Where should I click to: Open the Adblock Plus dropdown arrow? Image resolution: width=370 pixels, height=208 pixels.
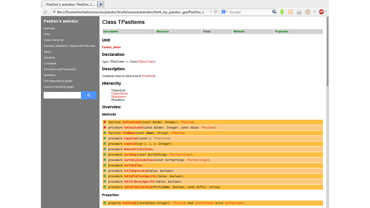[x=326, y=12]
